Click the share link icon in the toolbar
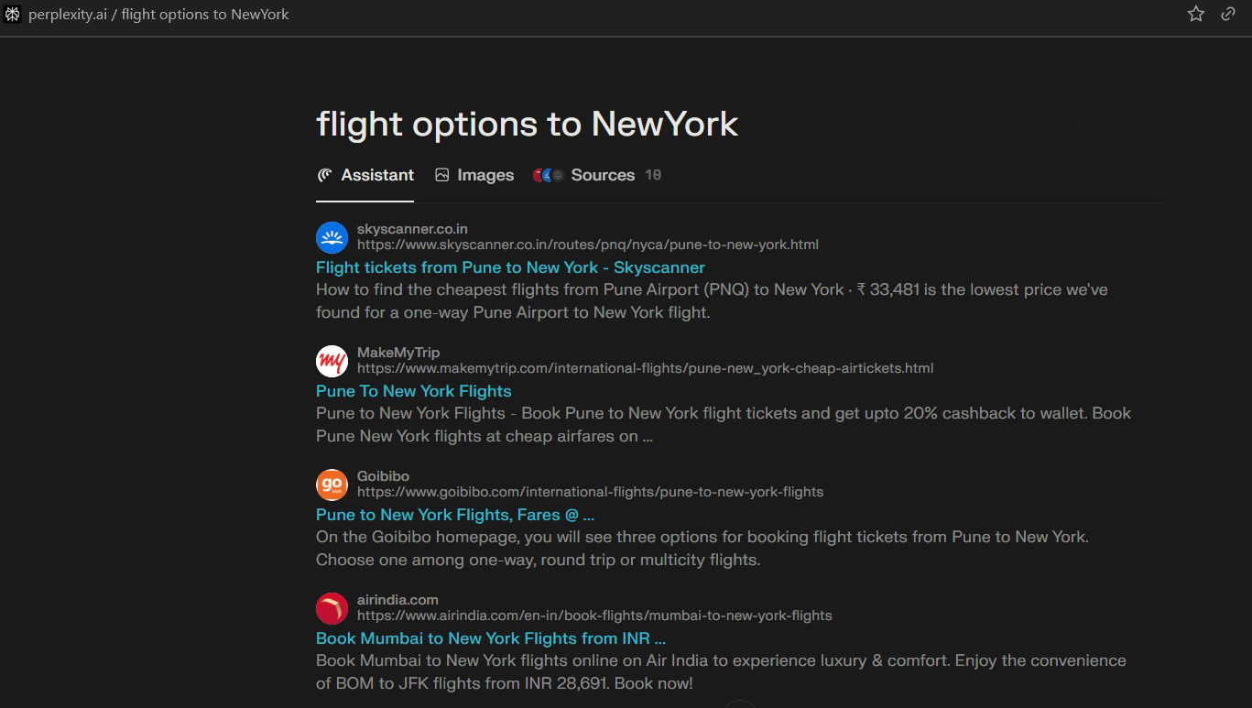 coord(1228,14)
